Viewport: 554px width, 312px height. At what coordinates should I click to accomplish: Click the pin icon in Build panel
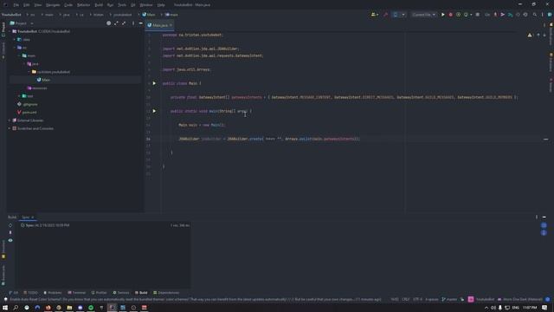pyautogui.click(x=10, y=232)
